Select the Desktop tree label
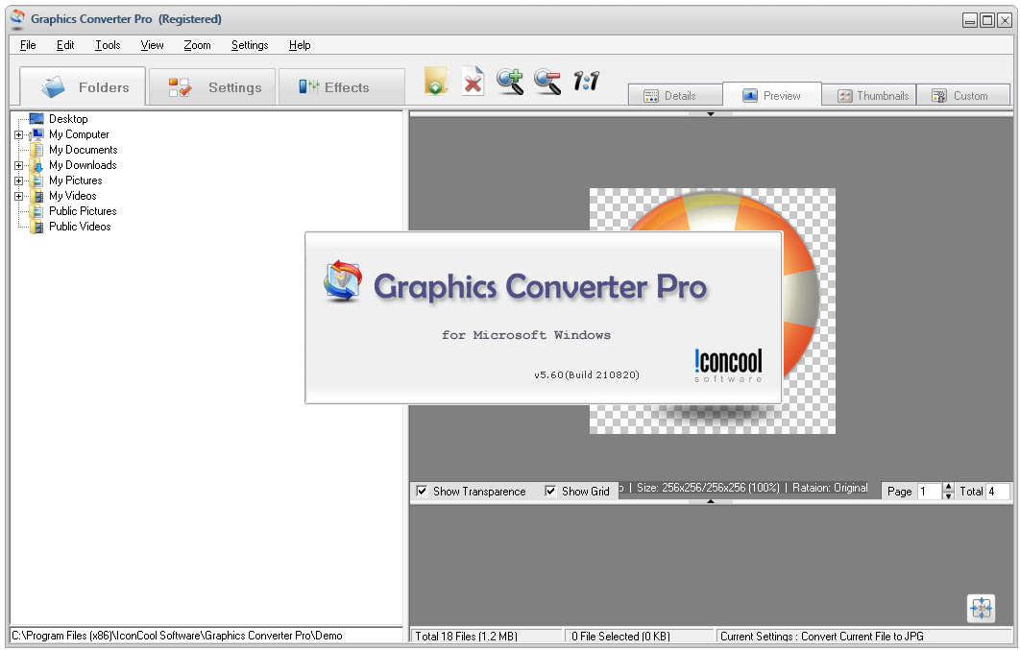The height and width of the screenshot is (650, 1020). tap(68, 119)
